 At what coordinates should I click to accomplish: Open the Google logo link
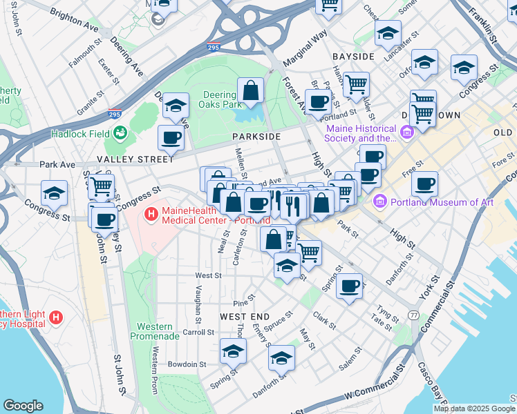[23, 406]
